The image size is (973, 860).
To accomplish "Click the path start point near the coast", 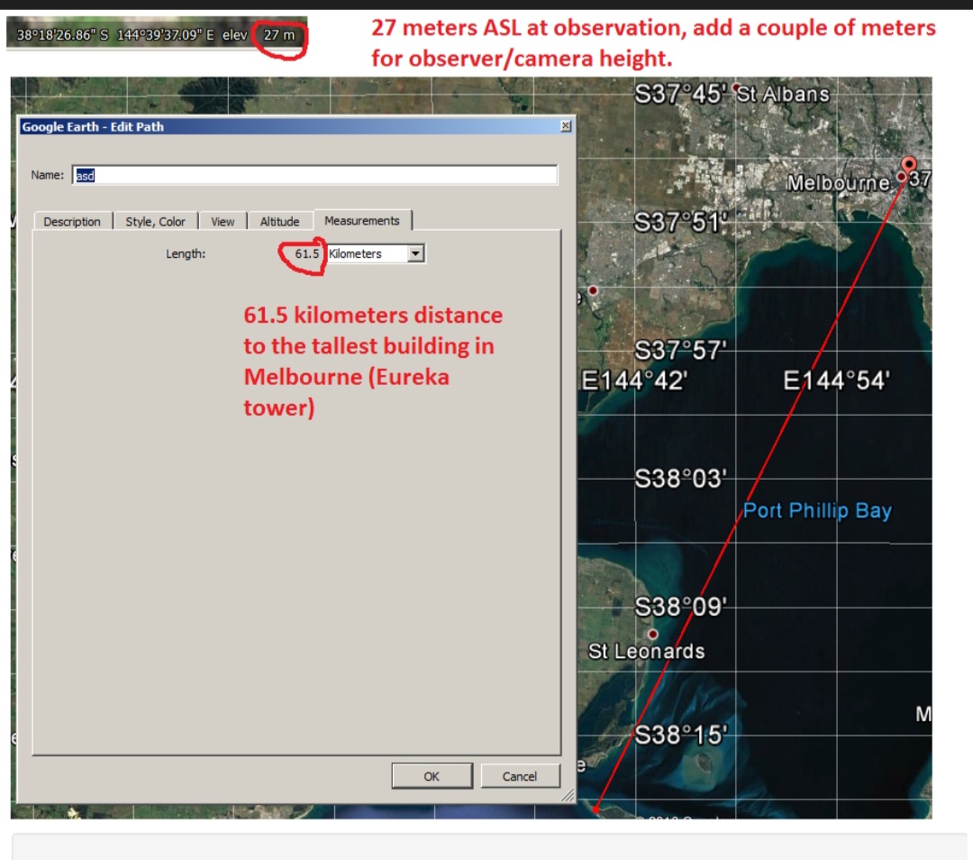I will (x=596, y=809).
